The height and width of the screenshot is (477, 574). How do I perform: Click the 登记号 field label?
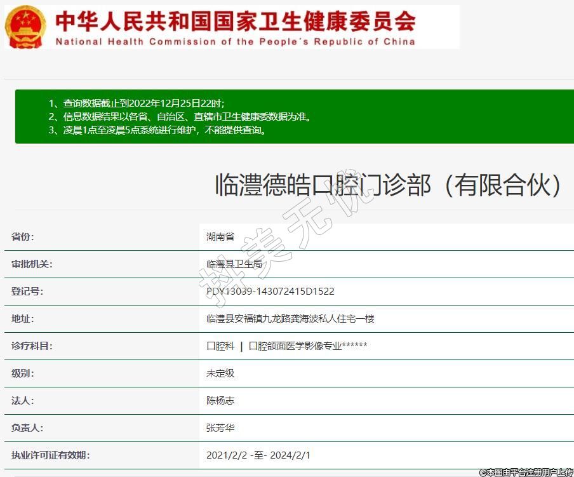27,292
